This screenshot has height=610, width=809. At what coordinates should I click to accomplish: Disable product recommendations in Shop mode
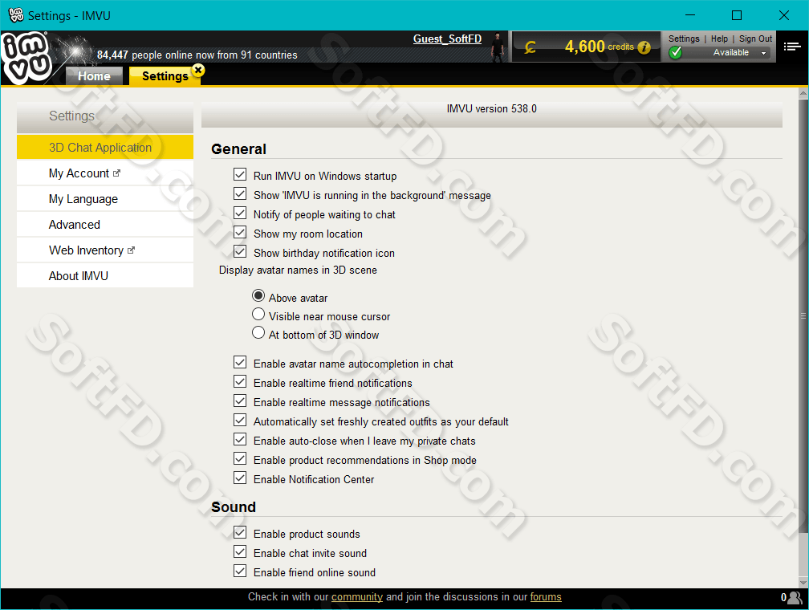click(240, 458)
